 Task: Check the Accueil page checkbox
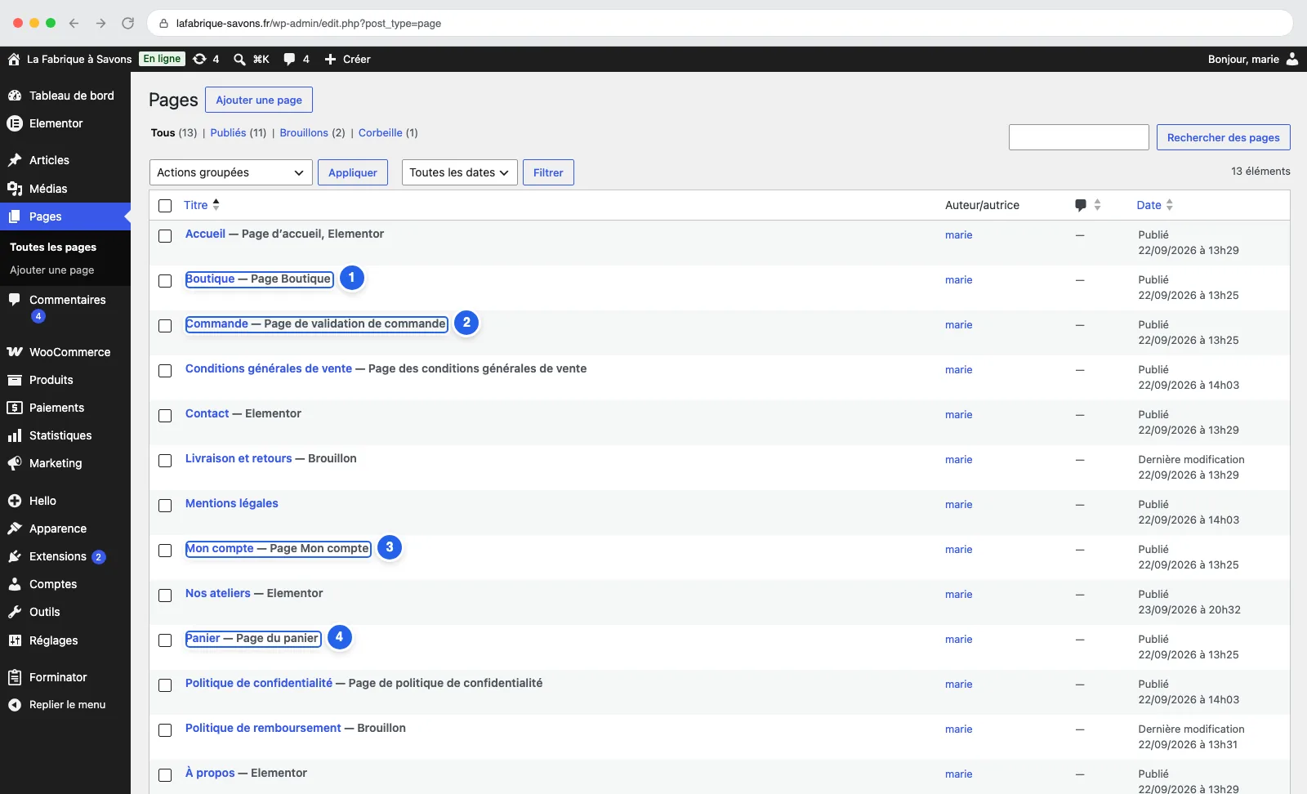pyautogui.click(x=165, y=236)
